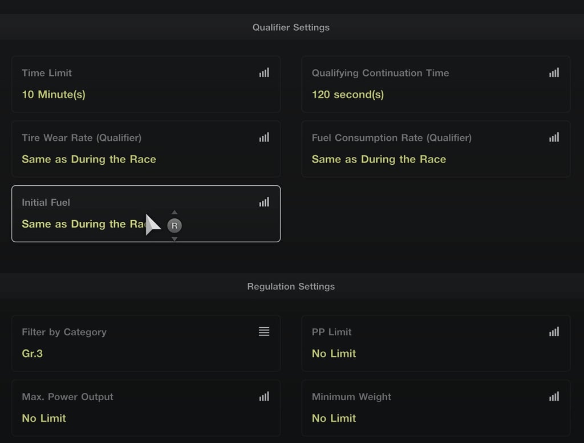Click the bar-graph icon on Initial Fuel

tap(264, 202)
